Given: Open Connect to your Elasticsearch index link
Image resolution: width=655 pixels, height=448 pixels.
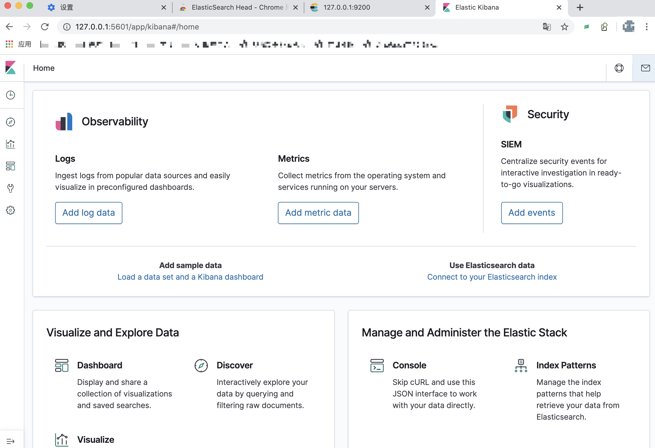Looking at the screenshot, I should pyautogui.click(x=492, y=277).
